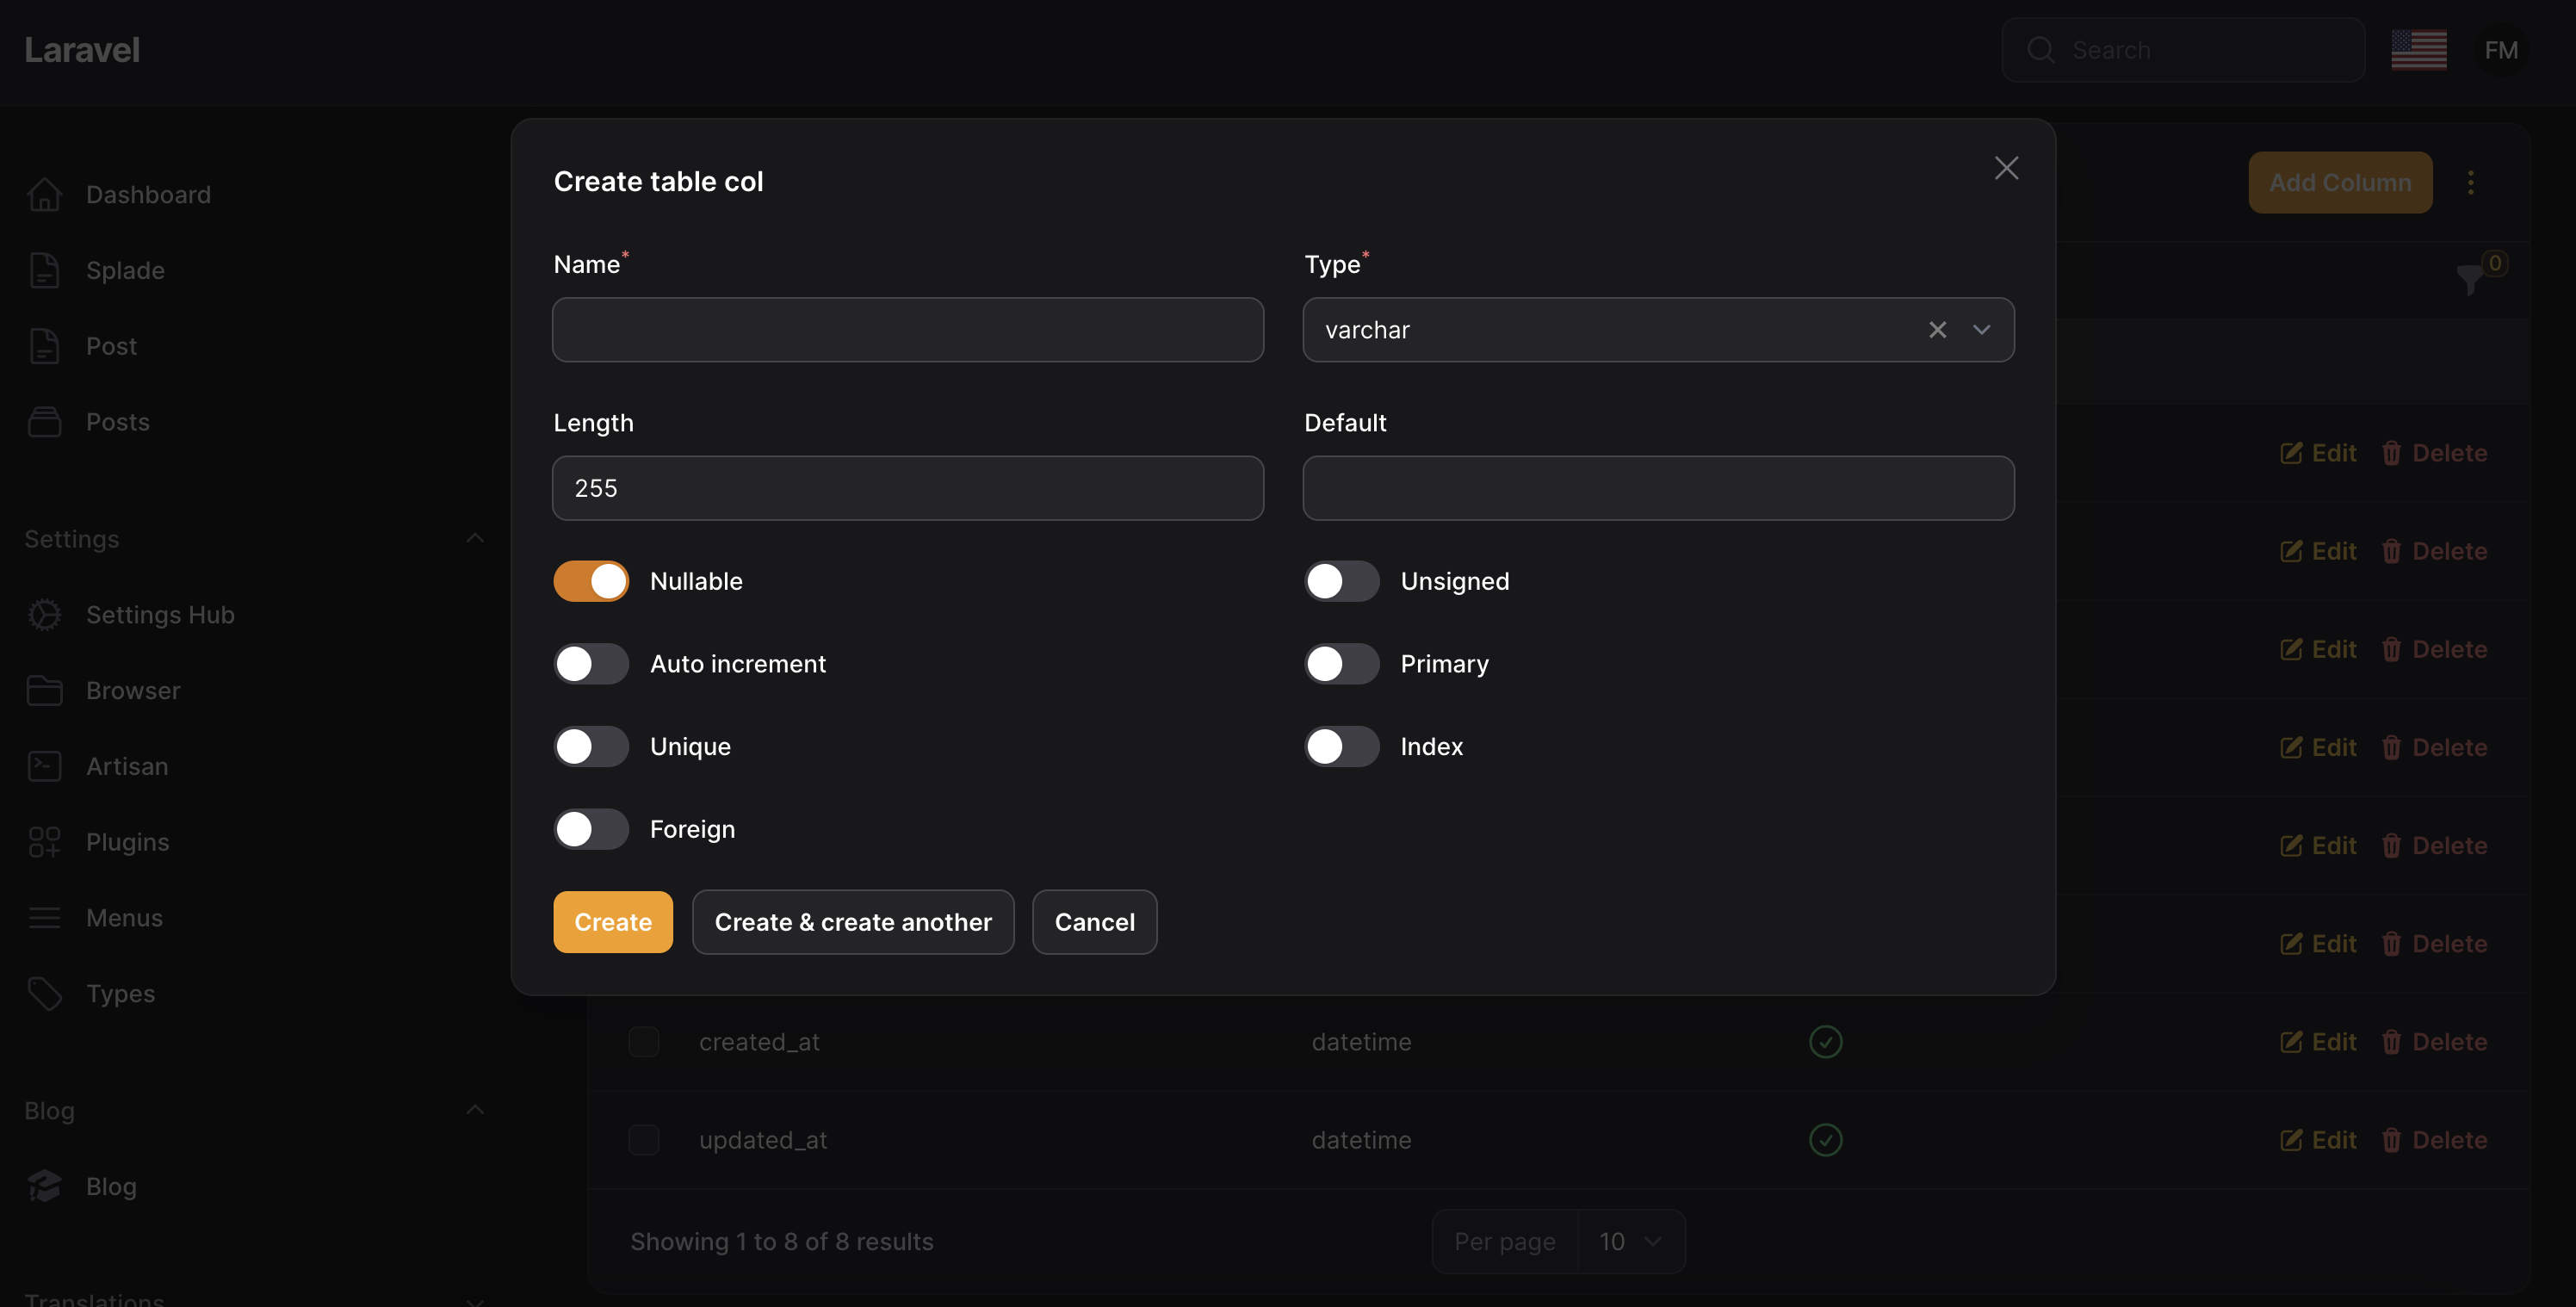2576x1307 pixels.
Task: Focus the Name input field
Action: 907,330
